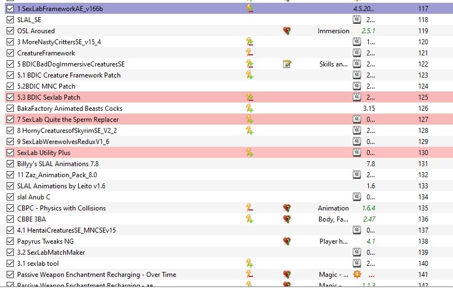Click Immersion category of OSL Aroused
Image resolution: width=453 pixels, height=288 pixels.
click(333, 30)
